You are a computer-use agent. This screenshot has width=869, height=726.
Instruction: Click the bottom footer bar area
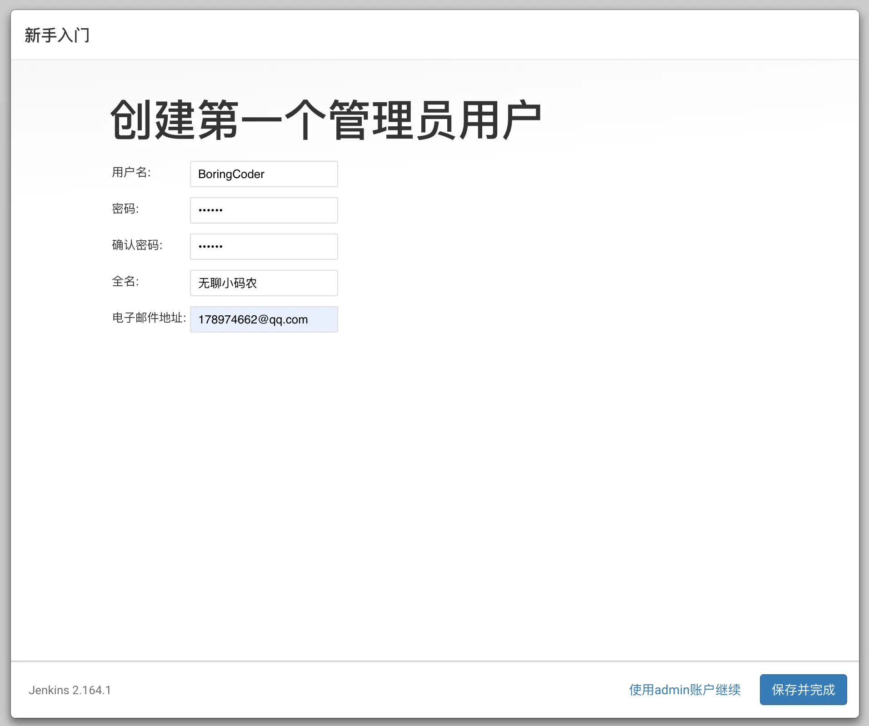tap(434, 690)
